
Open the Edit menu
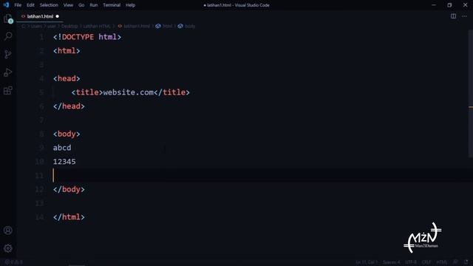(x=30, y=5)
